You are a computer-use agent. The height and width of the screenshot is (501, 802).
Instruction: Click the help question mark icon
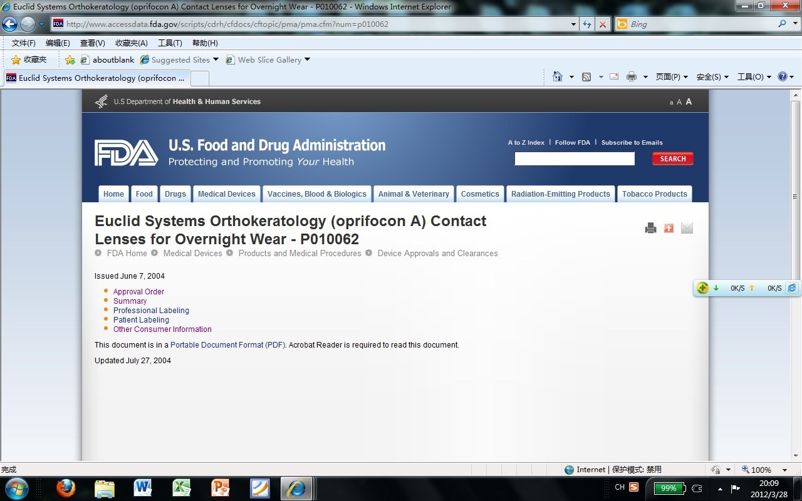pos(783,76)
